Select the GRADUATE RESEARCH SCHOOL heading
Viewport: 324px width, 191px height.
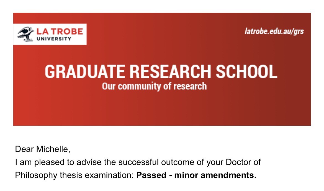pos(161,72)
